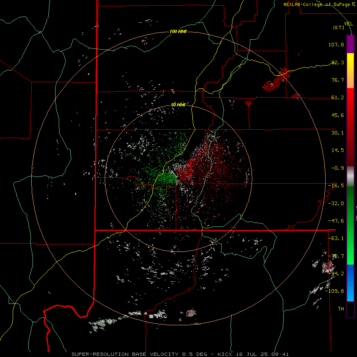Click the -0.9 velocity scale value

[x=338, y=168]
